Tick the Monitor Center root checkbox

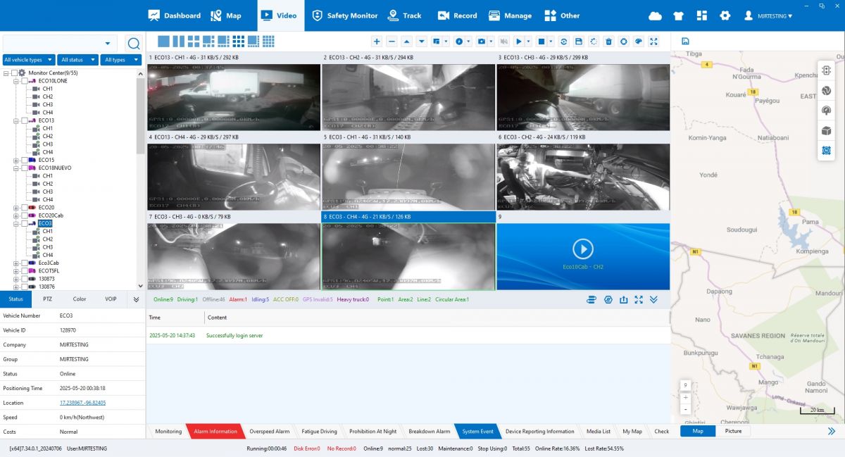tap(14, 73)
